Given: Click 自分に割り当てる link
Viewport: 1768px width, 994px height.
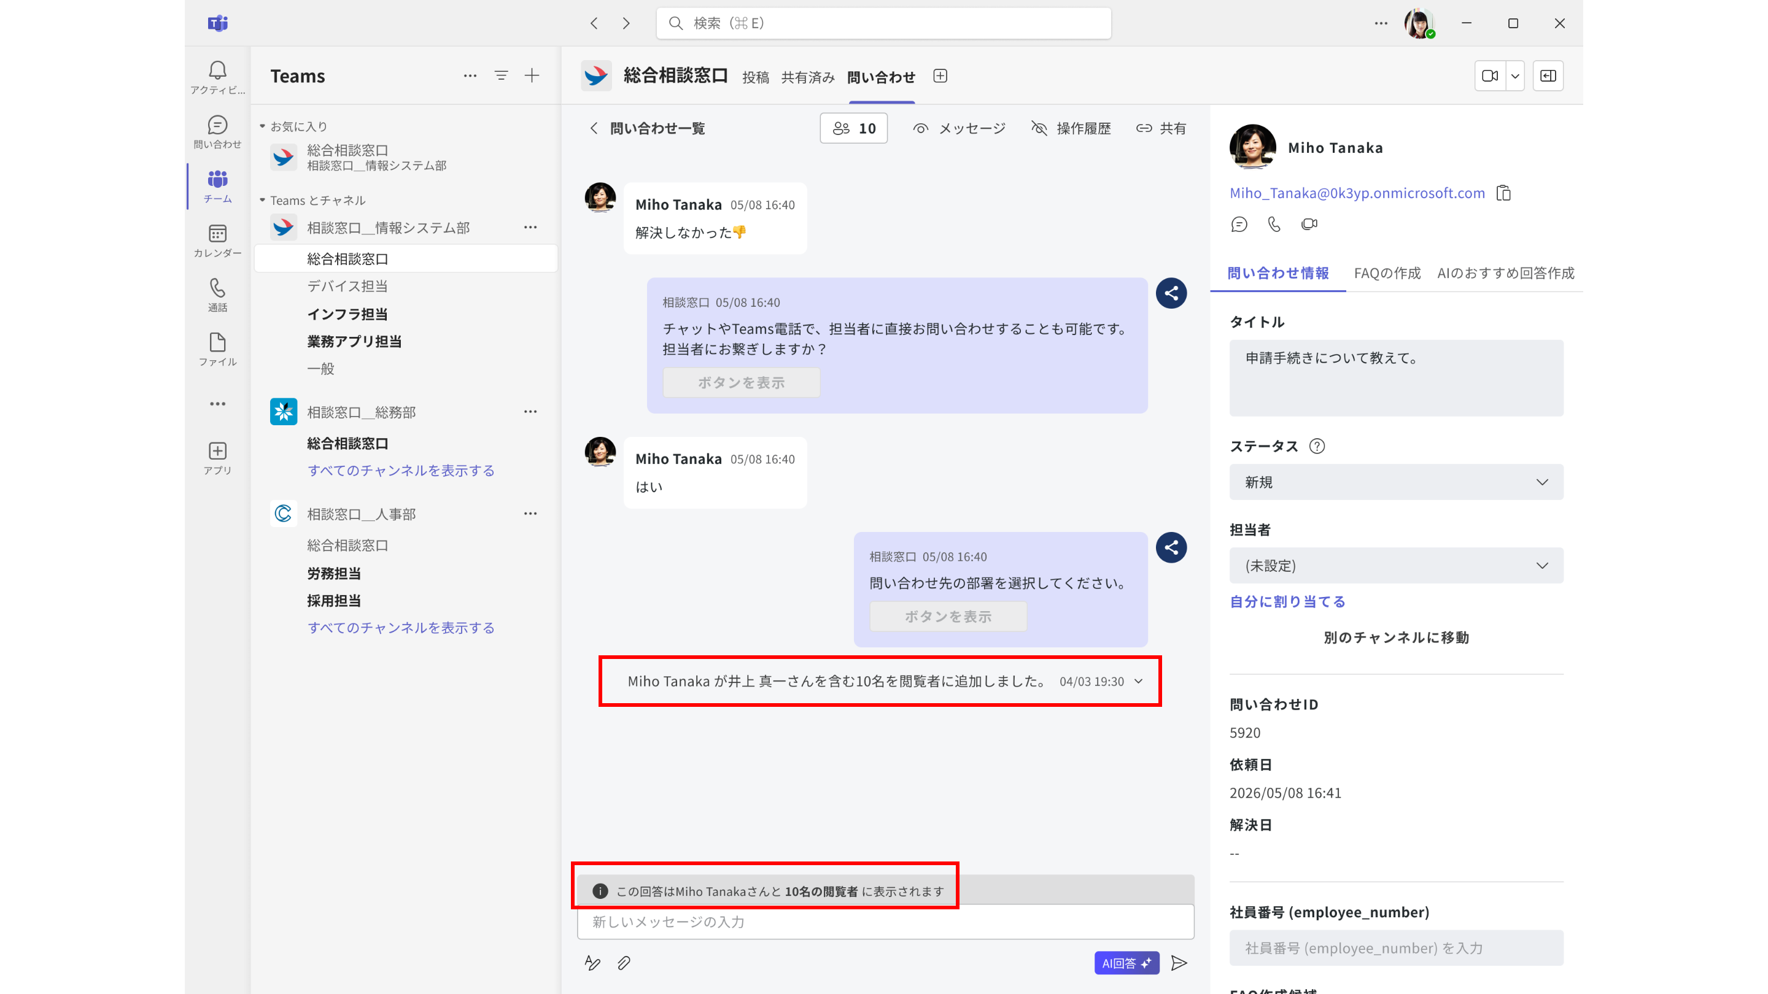Looking at the screenshot, I should [x=1287, y=601].
